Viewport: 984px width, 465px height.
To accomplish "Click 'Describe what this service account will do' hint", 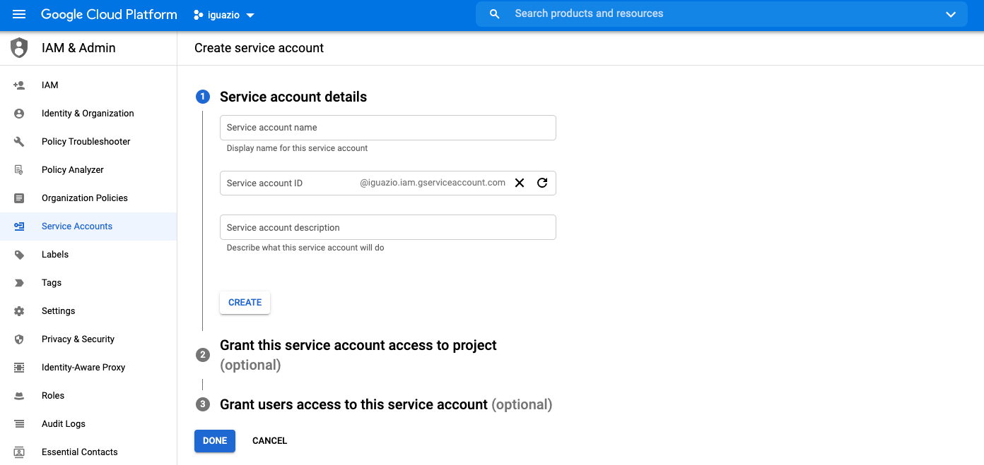I will 305,248.
